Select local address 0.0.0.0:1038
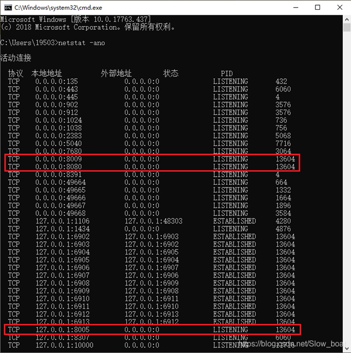 (58, 128)
